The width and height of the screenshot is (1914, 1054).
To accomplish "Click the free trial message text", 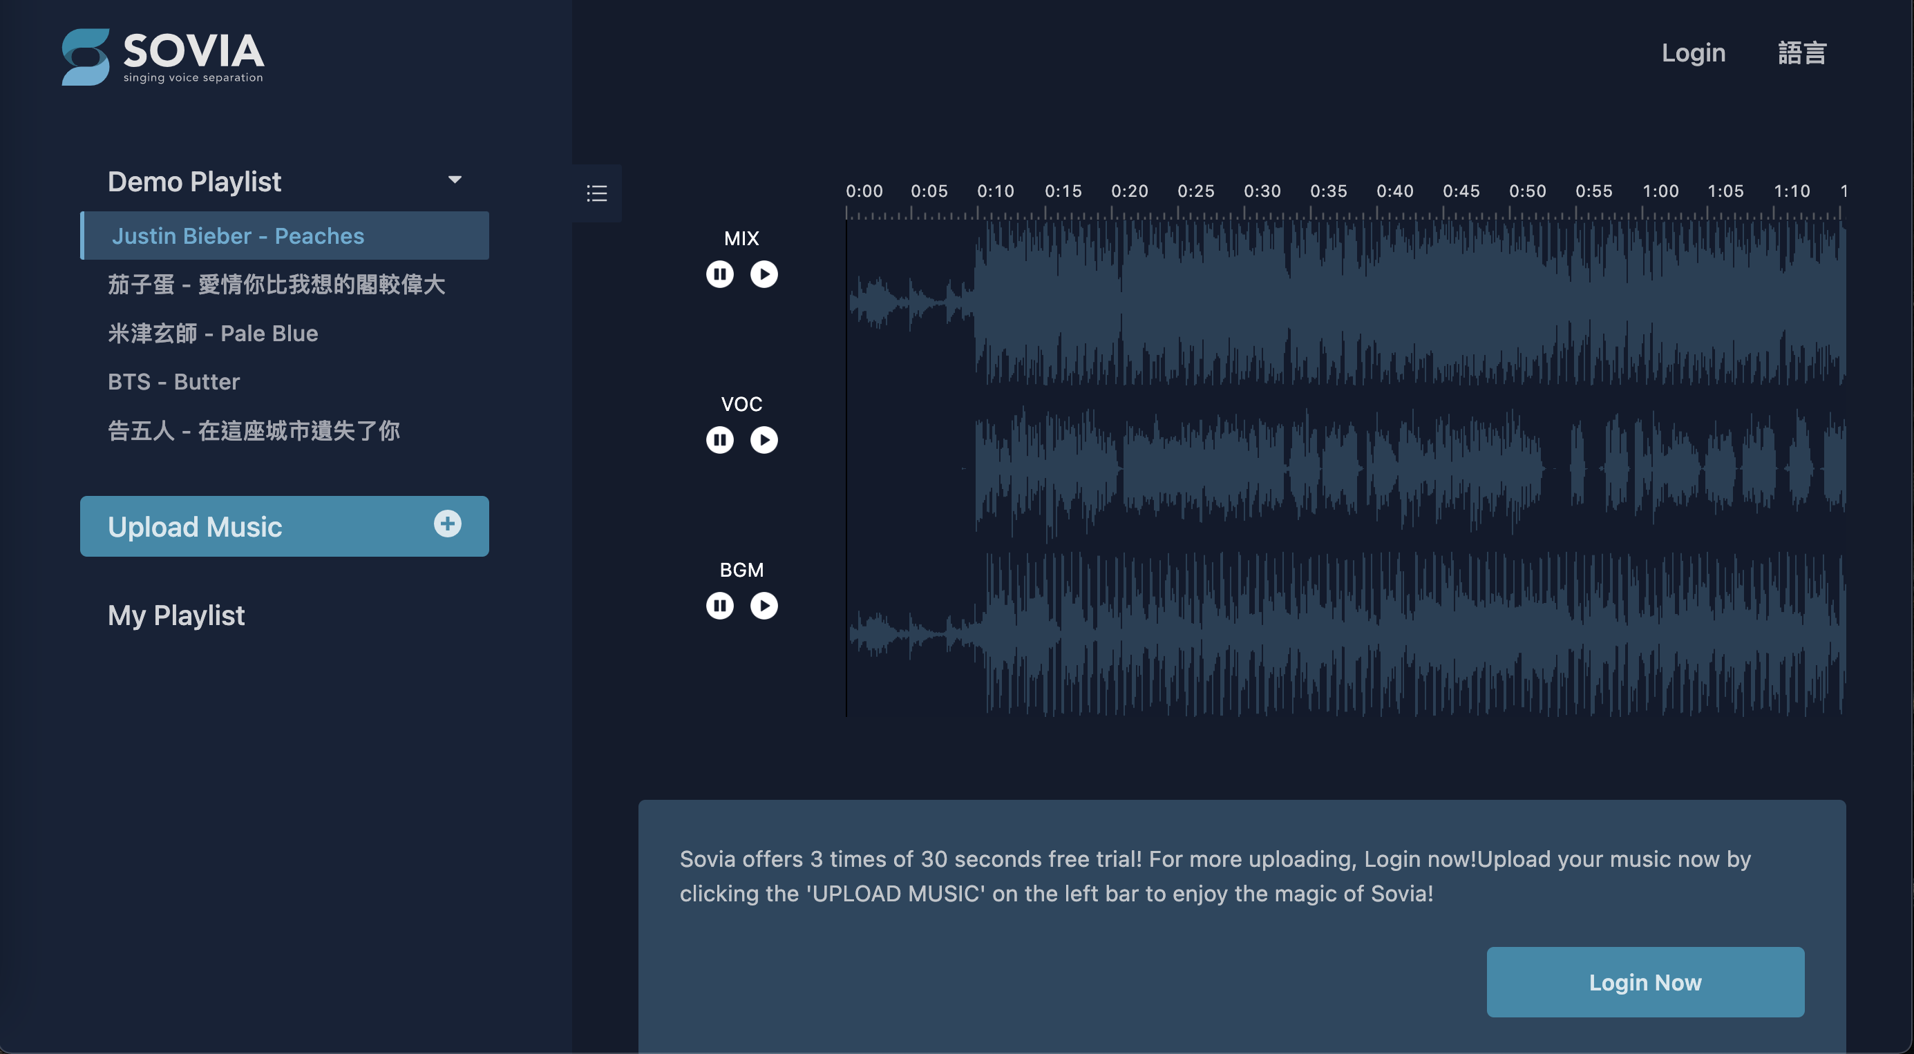I will (1215, 876).
